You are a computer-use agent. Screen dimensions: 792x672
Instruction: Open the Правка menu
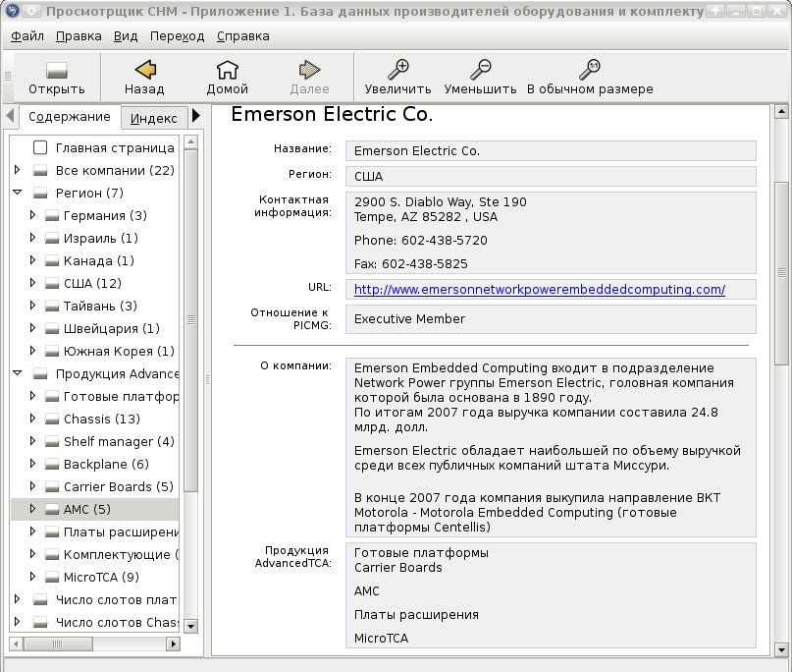coord(79,36)
